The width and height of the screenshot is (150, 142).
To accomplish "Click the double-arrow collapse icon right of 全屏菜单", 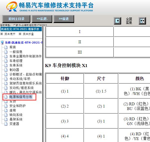I will pos(142,21).
